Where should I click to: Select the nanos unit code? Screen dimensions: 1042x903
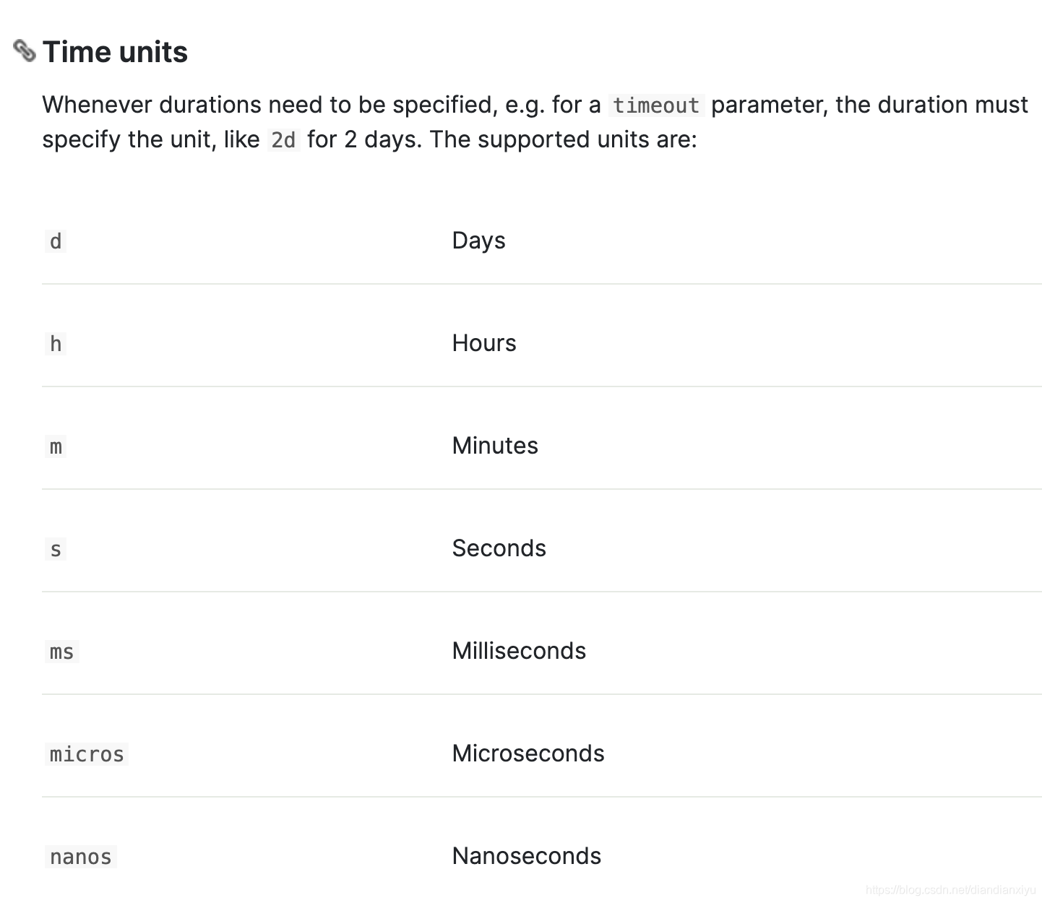80,857
